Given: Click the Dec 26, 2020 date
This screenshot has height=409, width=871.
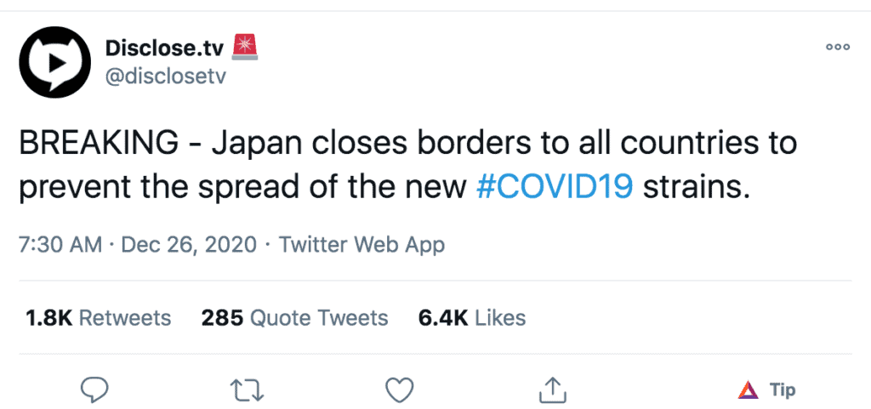Looking at the screenshot, I should point(188,246).
